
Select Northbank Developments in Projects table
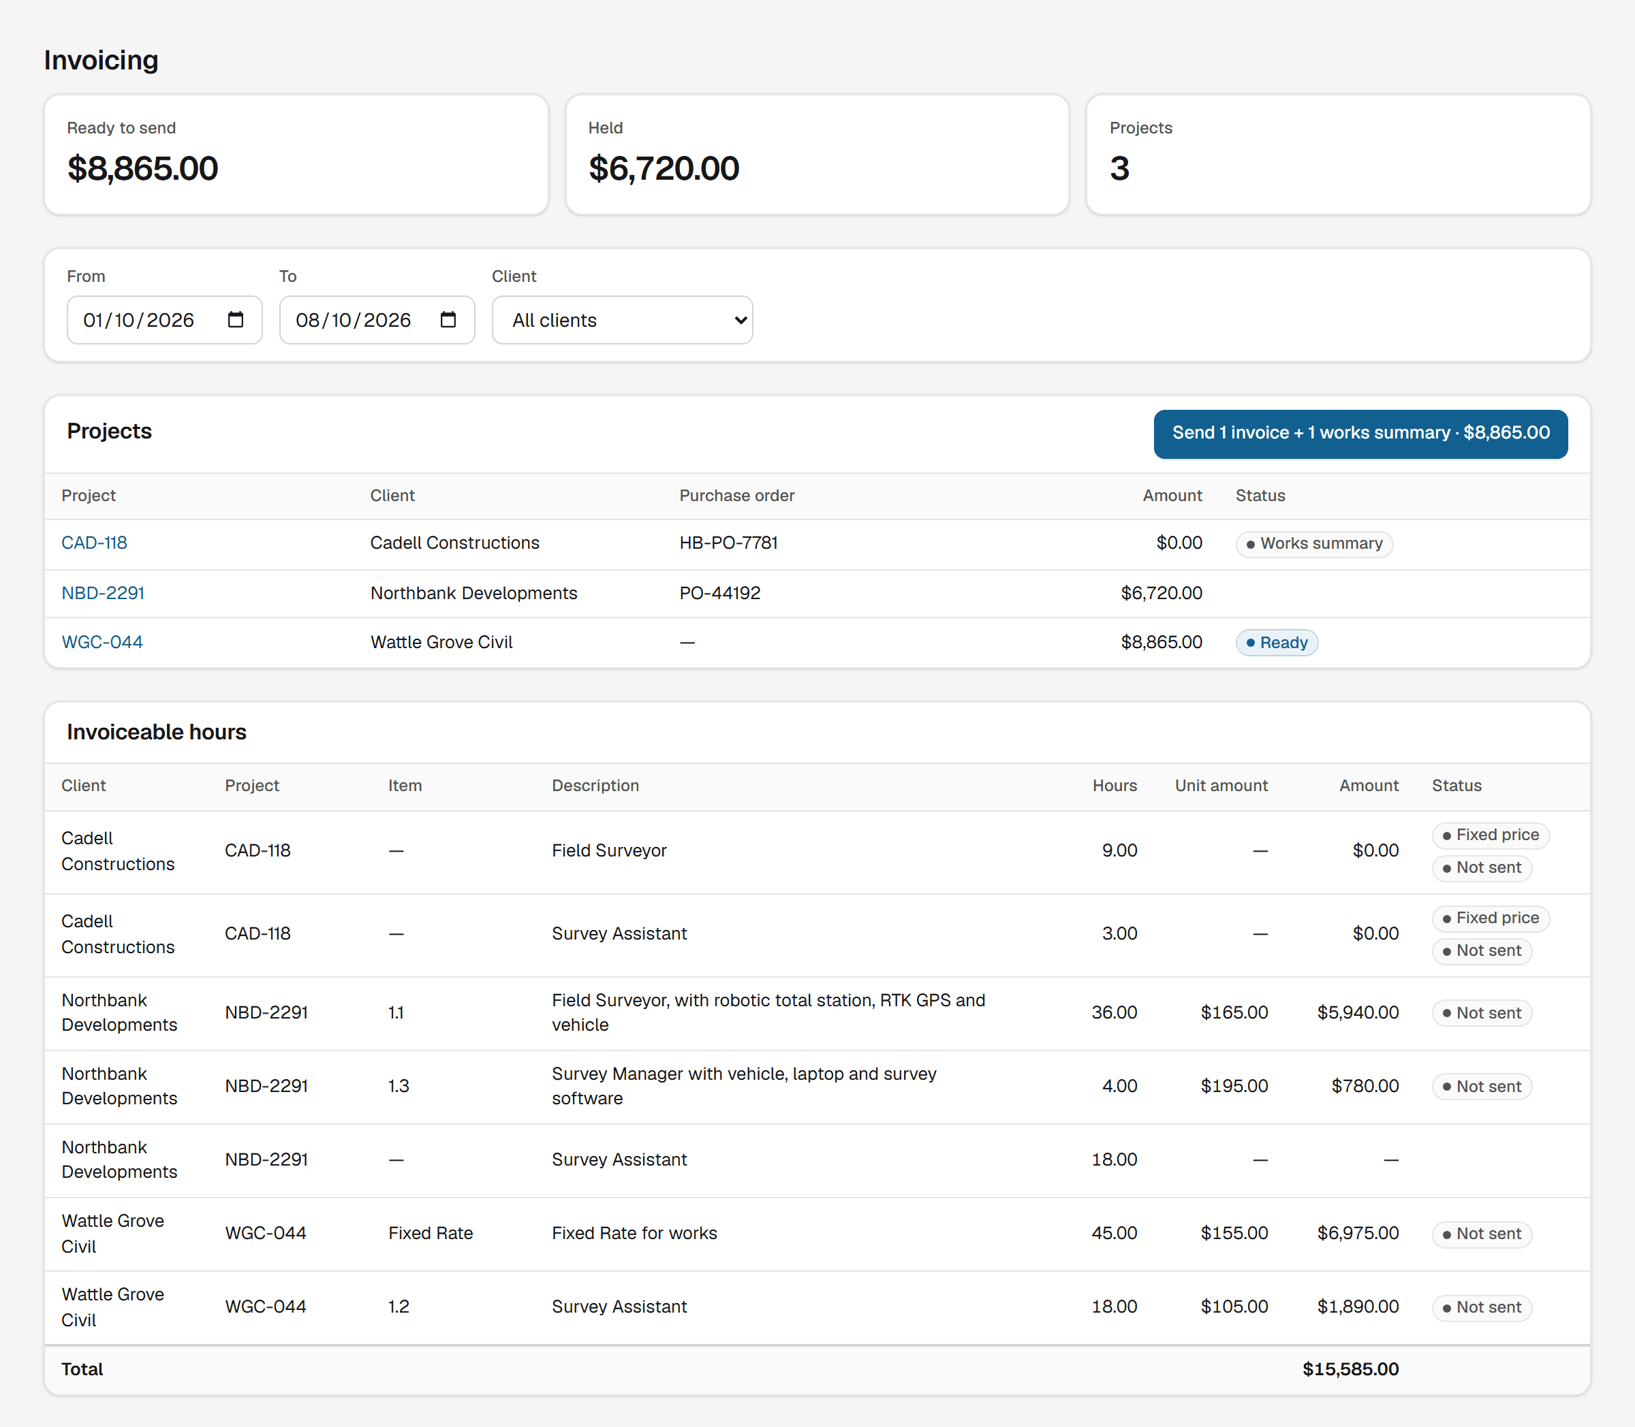pyautogui.click(x=473, y=593)
